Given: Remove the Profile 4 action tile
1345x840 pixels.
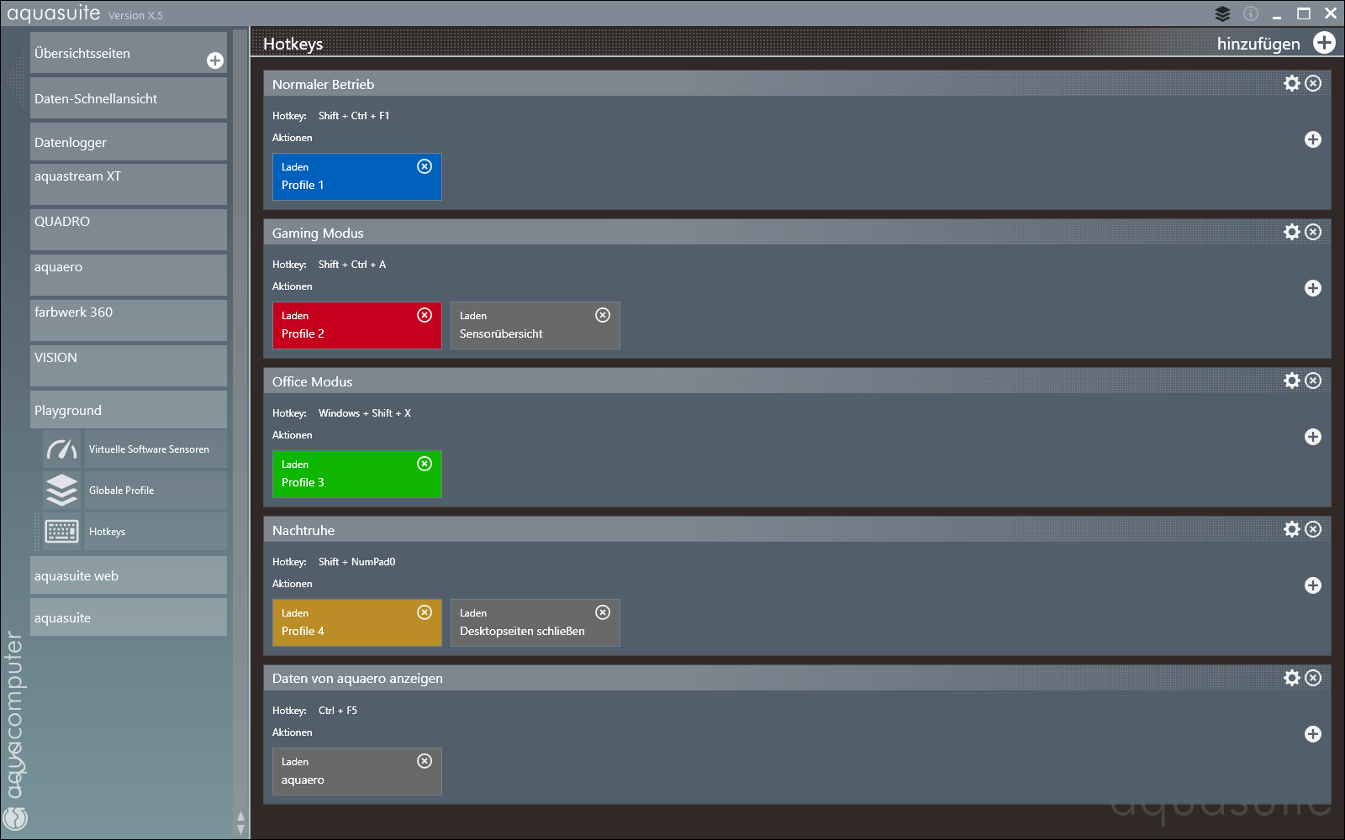Looking at the screenshot, I should click(x=425, y=612).
